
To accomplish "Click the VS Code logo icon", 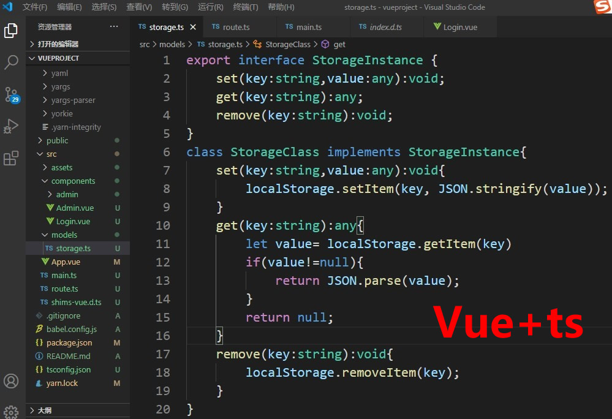I will [7, 7].
